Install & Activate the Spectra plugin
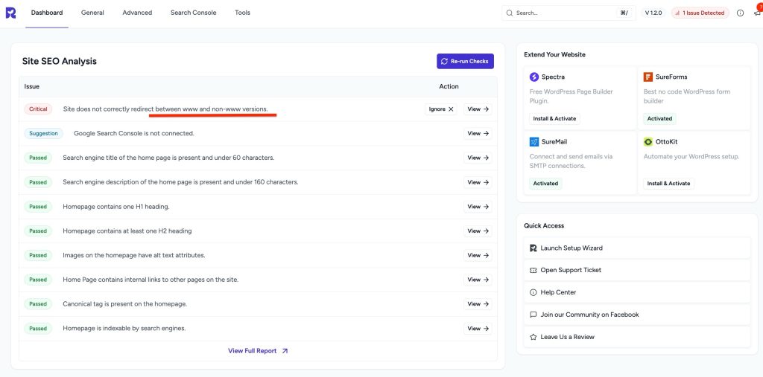The height and width of the screenshot is (377, 763). (554, 118)
